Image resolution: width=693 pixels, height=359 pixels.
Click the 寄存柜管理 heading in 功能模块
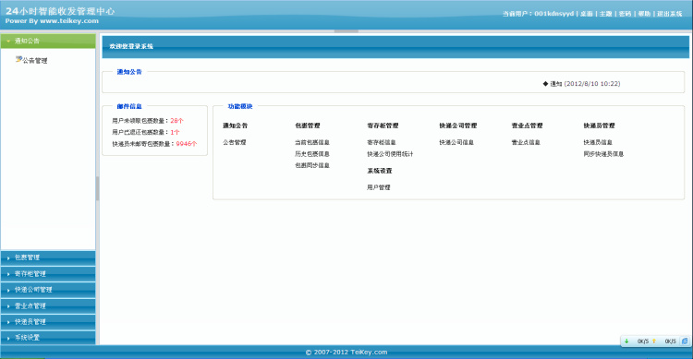pyautogui.click(x=383, y=126)
